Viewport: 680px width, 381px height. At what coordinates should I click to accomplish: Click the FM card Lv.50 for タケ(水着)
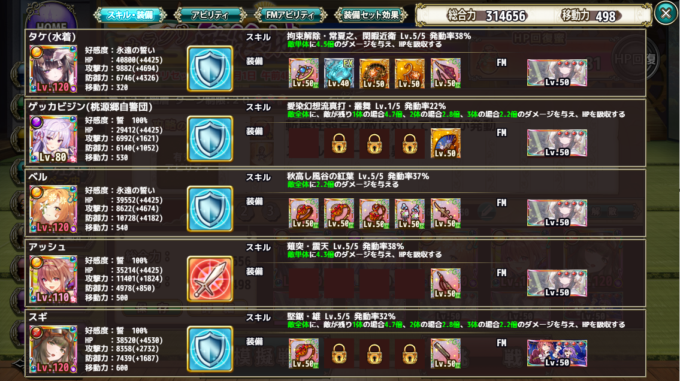click(x=557, y=73)
